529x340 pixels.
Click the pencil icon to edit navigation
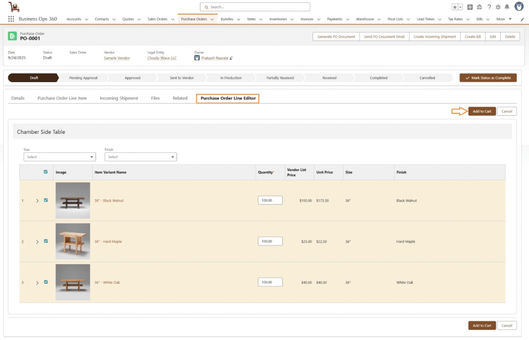click(523, 19)
